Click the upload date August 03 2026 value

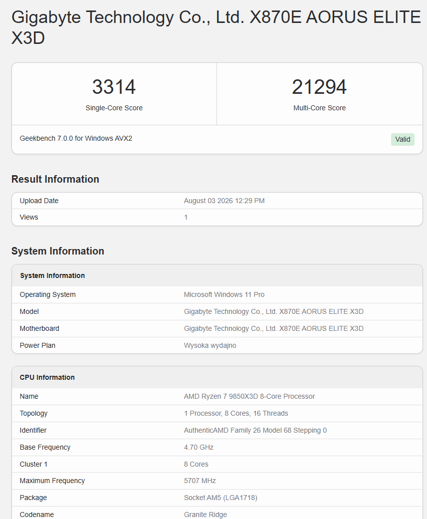tap(224, 201)
